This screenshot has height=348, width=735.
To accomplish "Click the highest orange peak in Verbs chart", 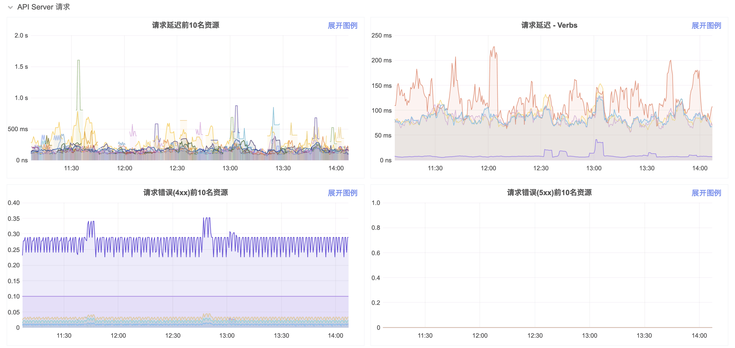I will click(x=494, y=48).
